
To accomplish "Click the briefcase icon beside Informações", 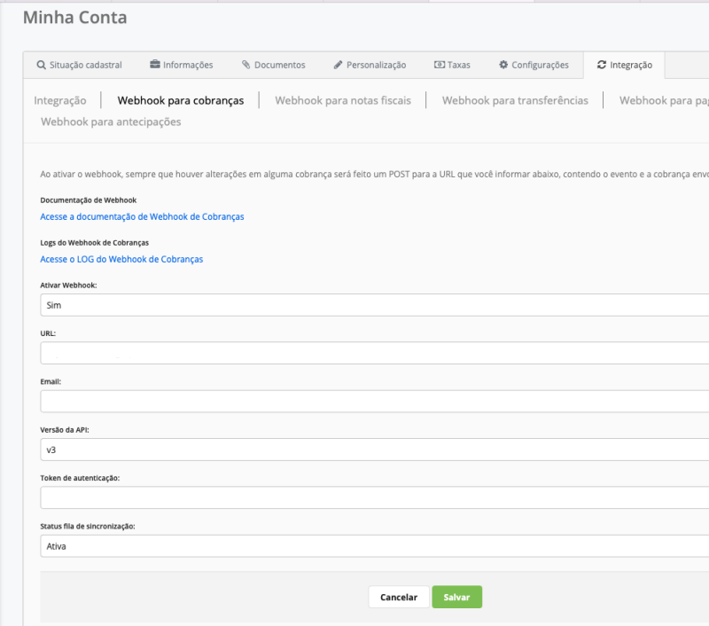I will click(x=155, y=65).
